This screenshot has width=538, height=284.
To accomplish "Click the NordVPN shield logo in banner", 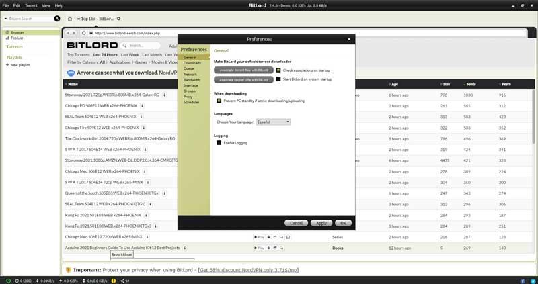I will [71, 73].
